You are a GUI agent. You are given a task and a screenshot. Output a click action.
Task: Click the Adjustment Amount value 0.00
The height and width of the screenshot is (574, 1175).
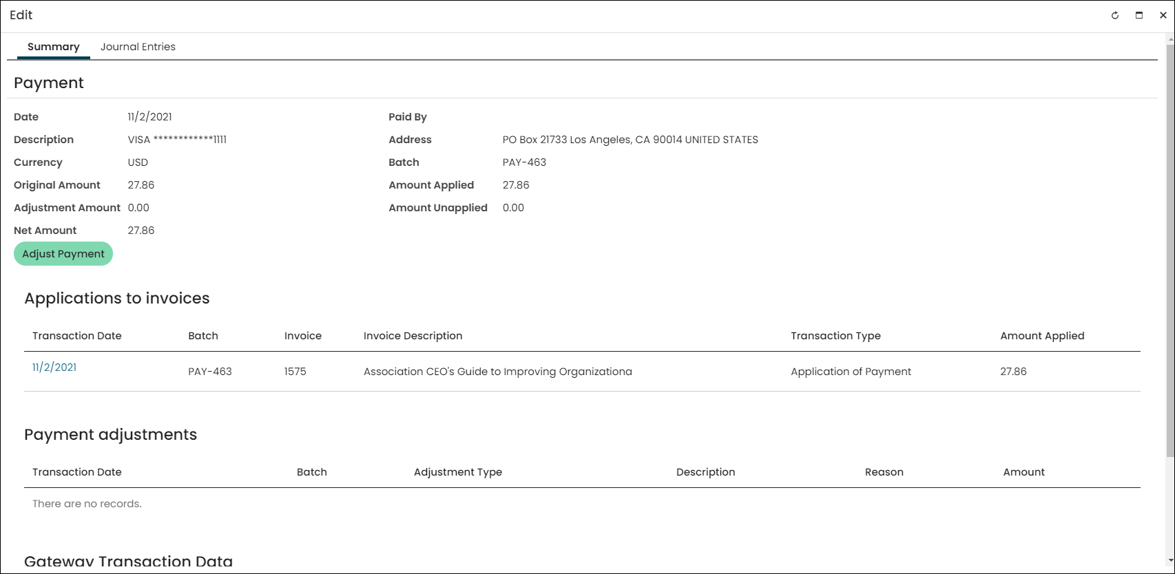(x=138, y=208)
